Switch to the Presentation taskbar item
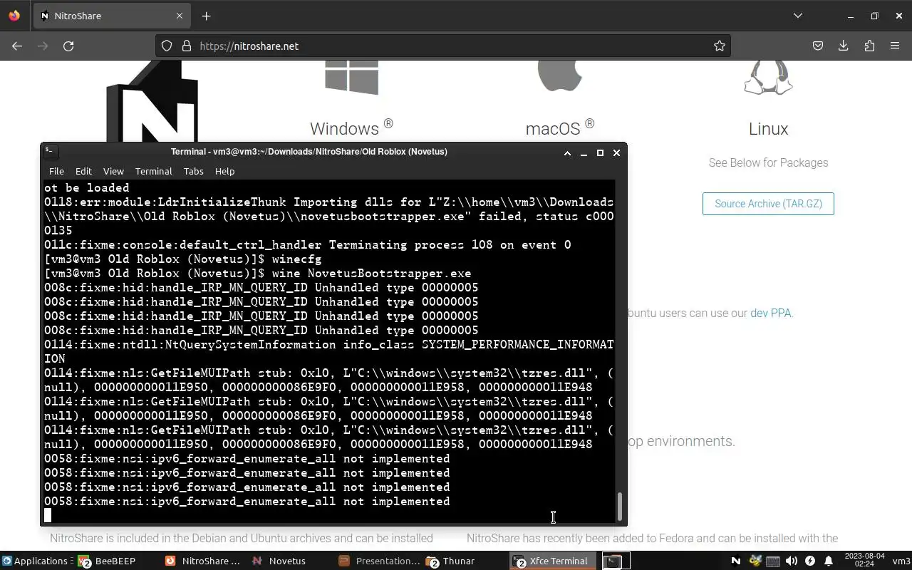The width and height of the screenshot is (912, 570). tap(380, 561)
